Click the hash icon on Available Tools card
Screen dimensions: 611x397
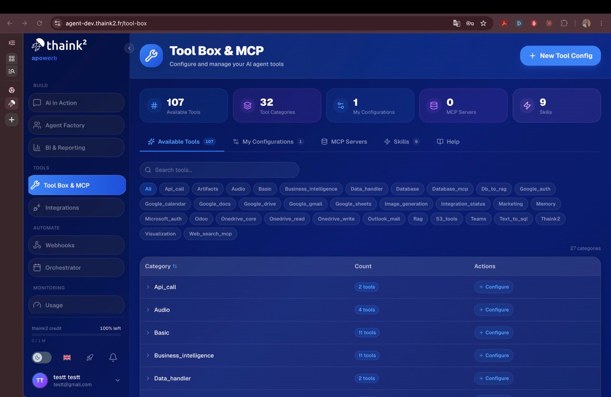tap(154, 106)
